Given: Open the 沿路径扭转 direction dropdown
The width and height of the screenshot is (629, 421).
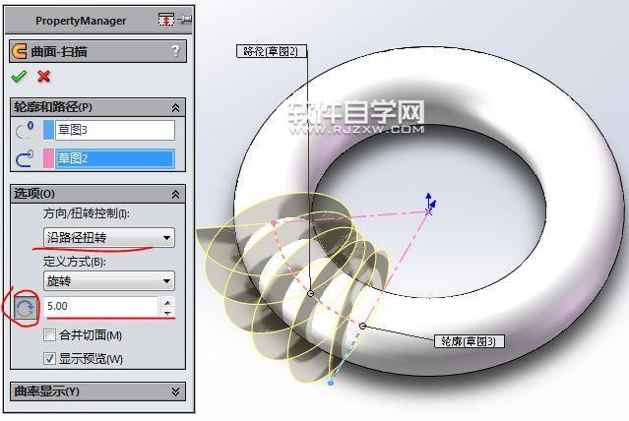Looking at the screenshot, I should [x=108, y=237].
